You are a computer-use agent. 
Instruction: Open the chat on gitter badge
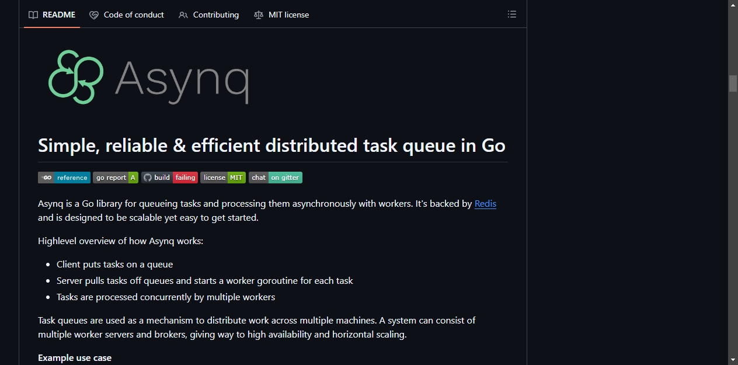point(276,178)
